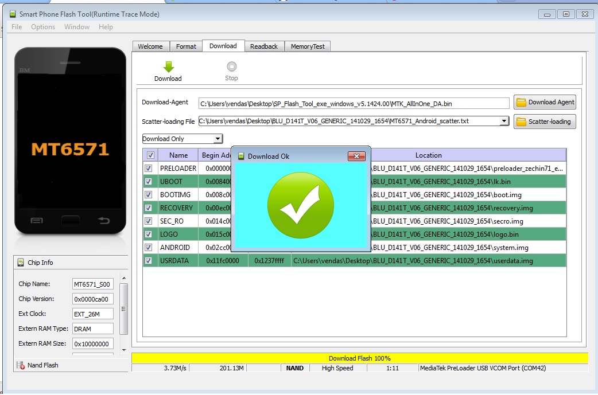Click the Name column header

tap(178, 155)
